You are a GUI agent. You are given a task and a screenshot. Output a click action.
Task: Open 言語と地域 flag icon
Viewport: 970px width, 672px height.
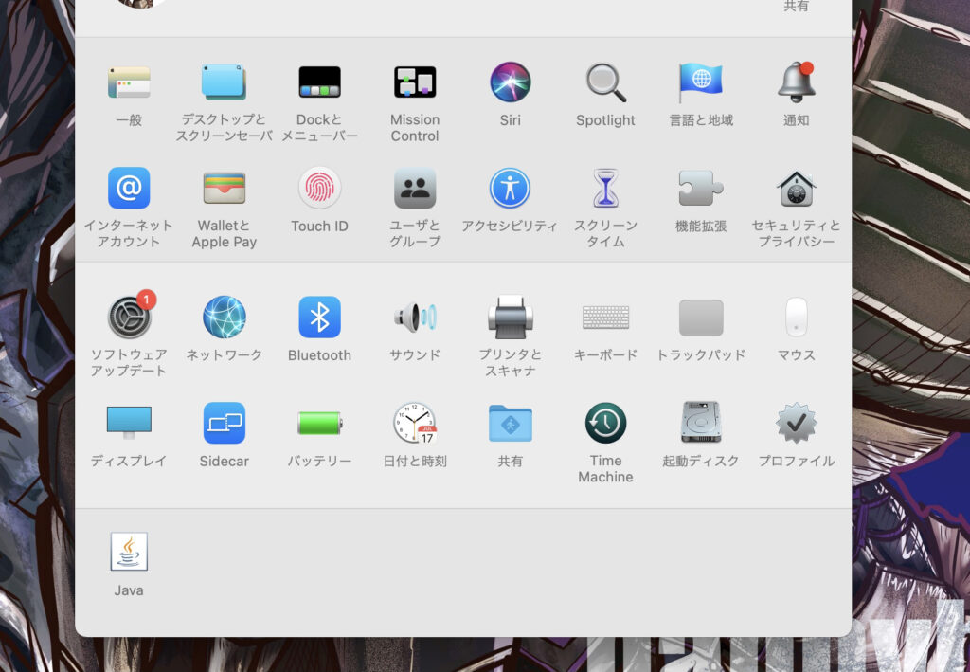pos(700,82)
